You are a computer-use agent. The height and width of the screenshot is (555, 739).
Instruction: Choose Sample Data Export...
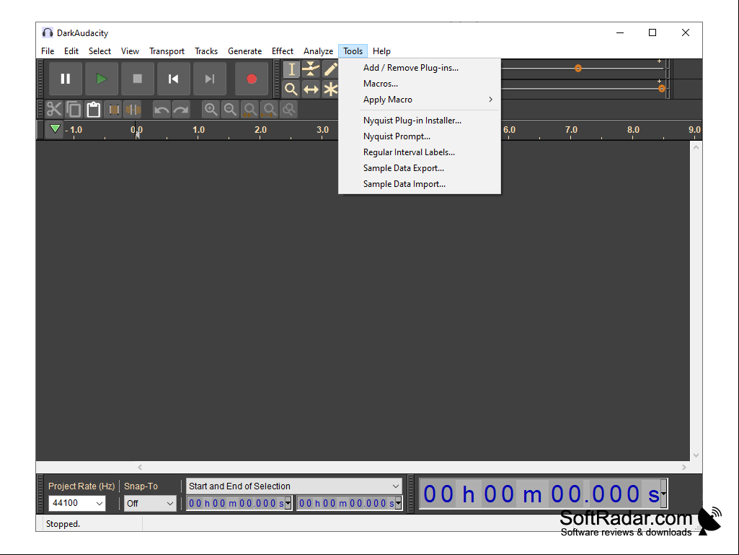(x=420, y=168)
